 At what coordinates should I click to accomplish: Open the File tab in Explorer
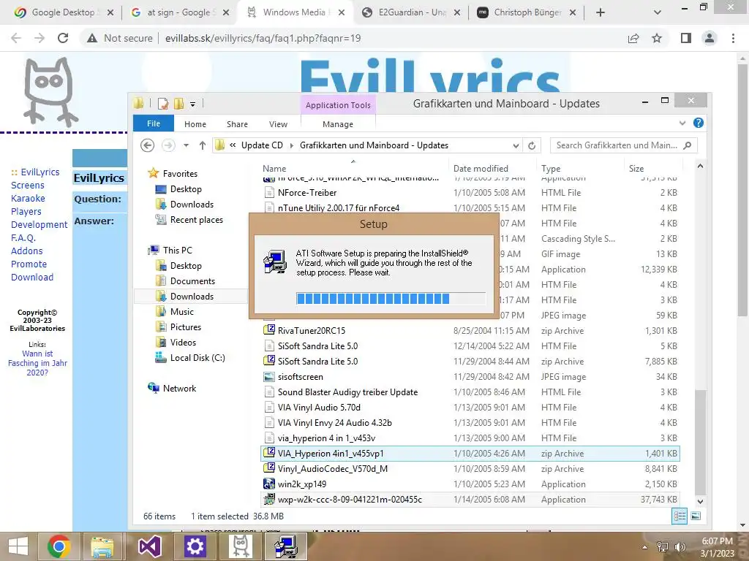[x=154, y=123]
